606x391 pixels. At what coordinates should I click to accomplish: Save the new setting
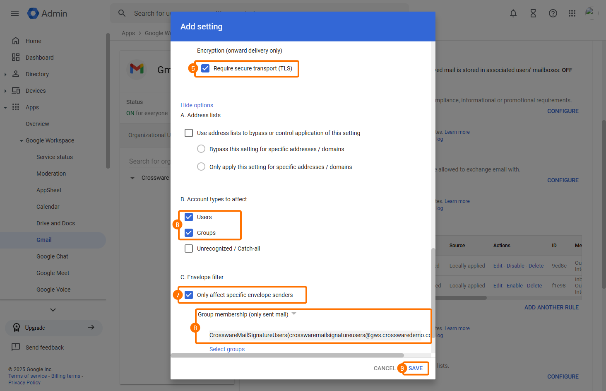pos(416,368)
